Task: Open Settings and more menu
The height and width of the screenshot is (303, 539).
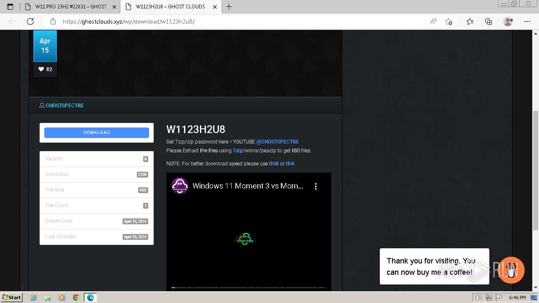Action: tap(527, 21)
